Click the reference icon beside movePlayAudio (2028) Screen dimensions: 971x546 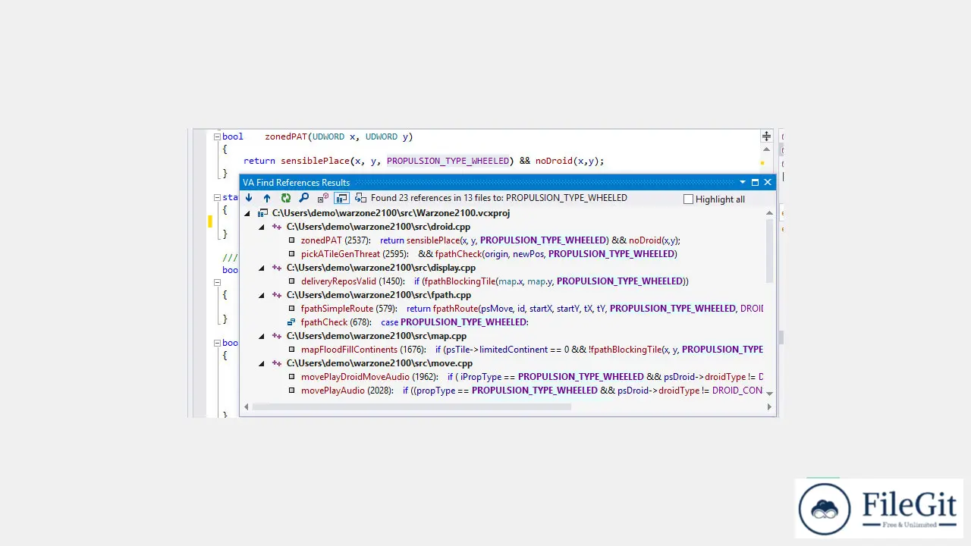click(292, 391)
